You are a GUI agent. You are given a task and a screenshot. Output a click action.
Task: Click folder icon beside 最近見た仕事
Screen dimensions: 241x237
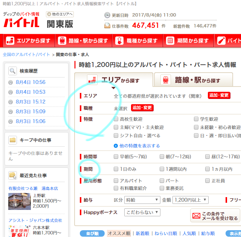pos(12,175)
